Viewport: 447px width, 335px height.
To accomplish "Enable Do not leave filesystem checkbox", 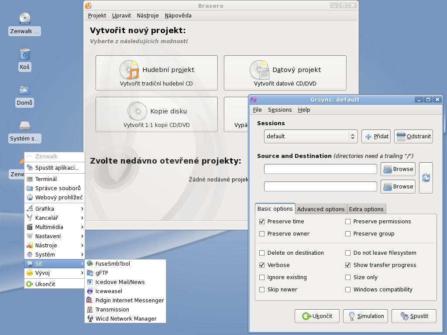I will coord(348,253).
